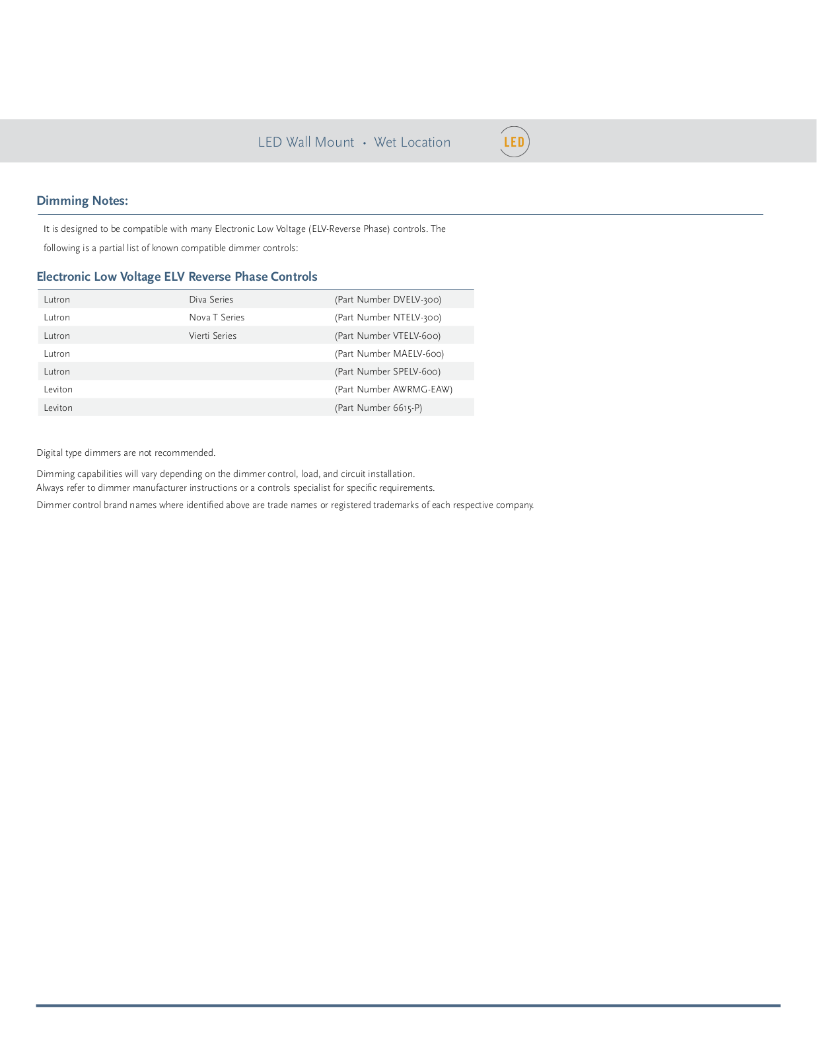Select 'Electronic Low Voltage ELV Reverse Phase Controls' heading
The width and height of the screenshot is (817, 1057).
click(177, 277)
